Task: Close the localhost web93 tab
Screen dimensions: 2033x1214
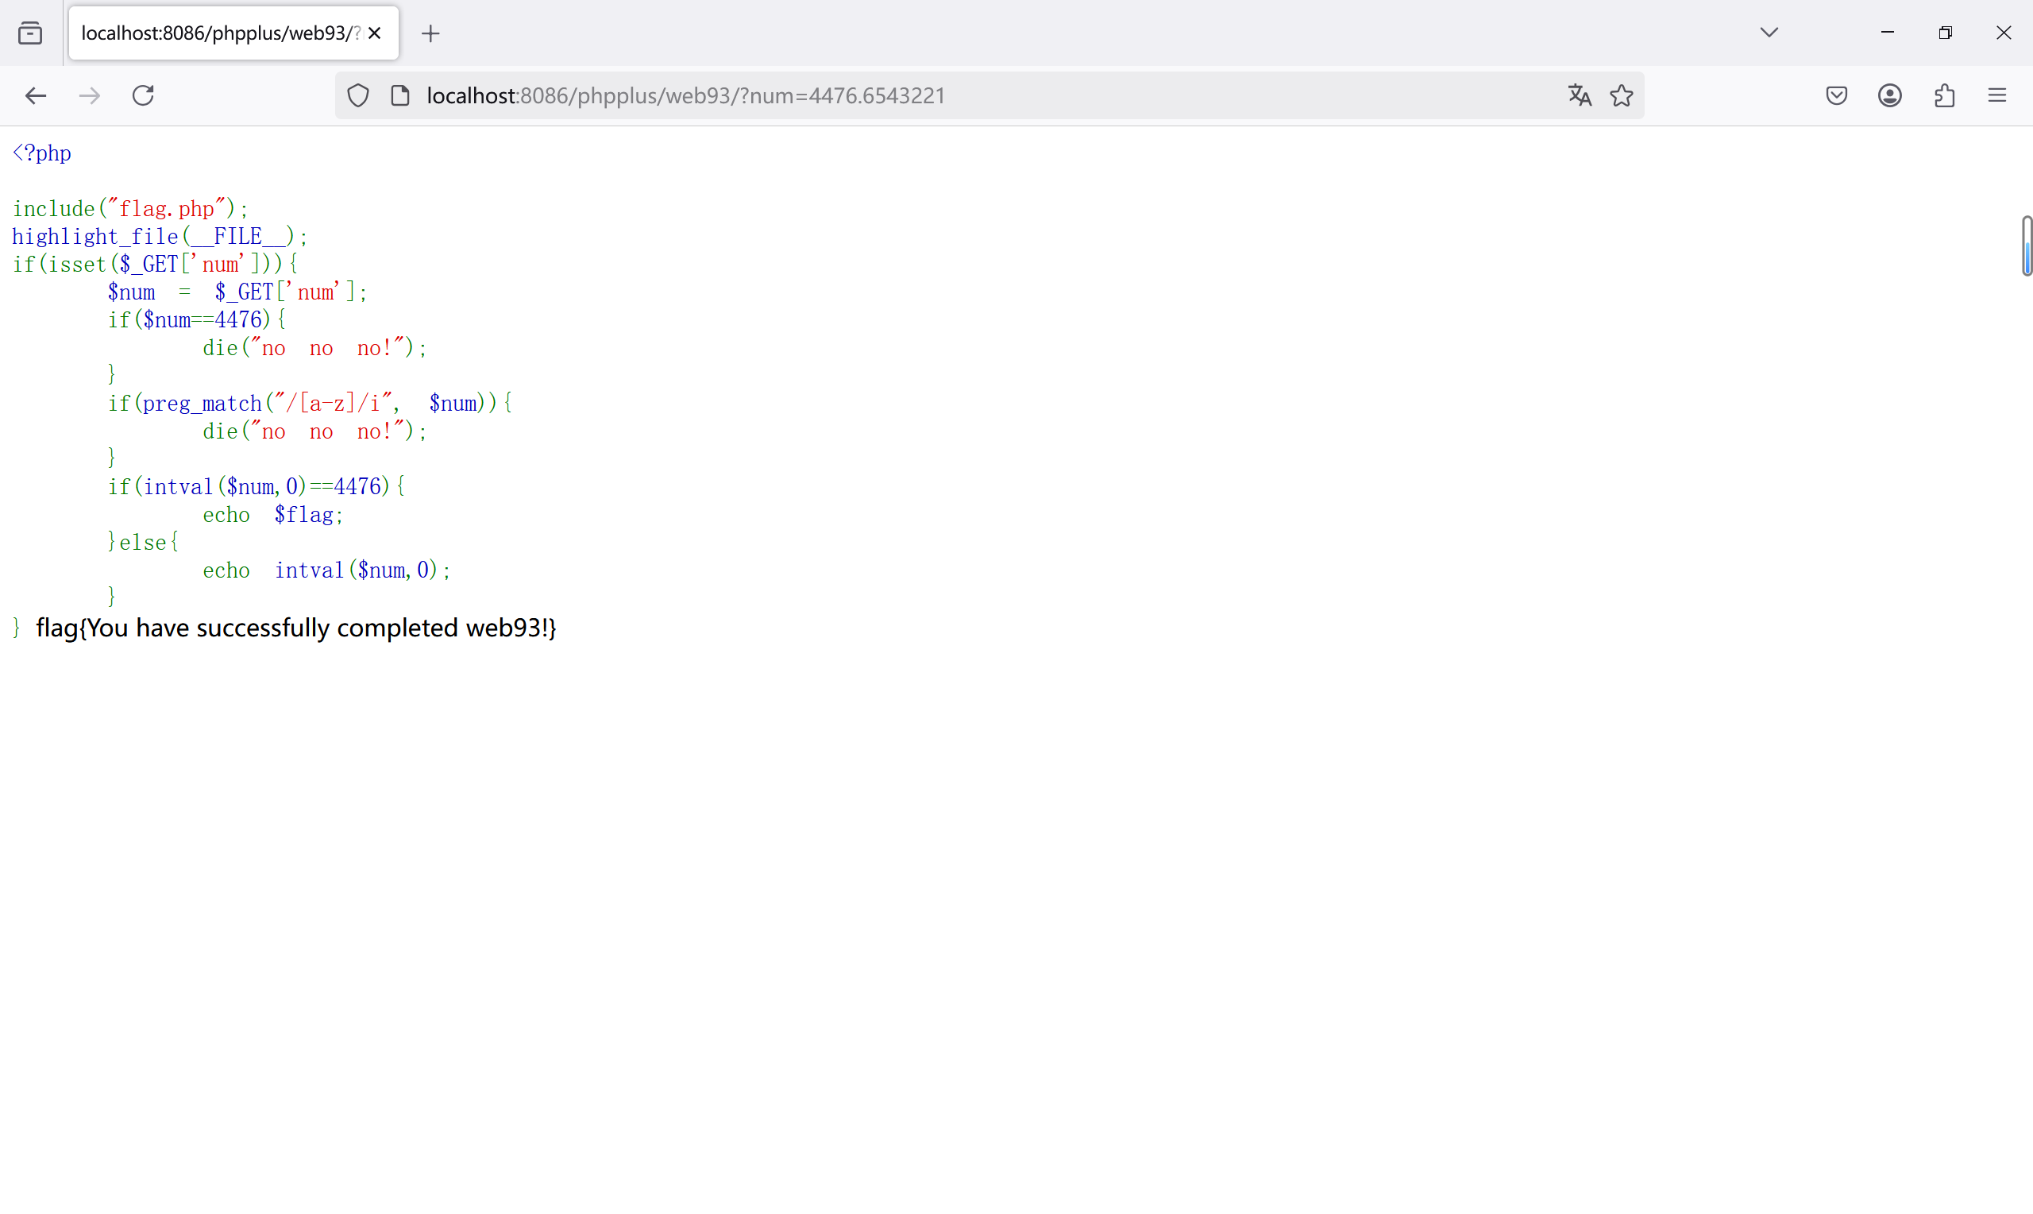Action: (375, 33)
